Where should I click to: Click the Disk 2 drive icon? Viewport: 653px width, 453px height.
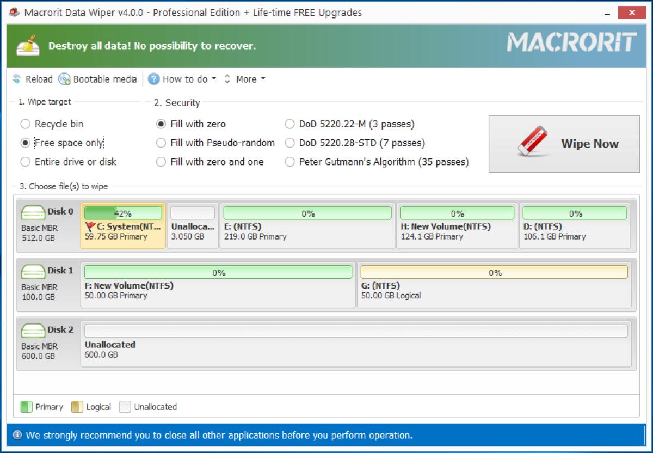(34, 329)
